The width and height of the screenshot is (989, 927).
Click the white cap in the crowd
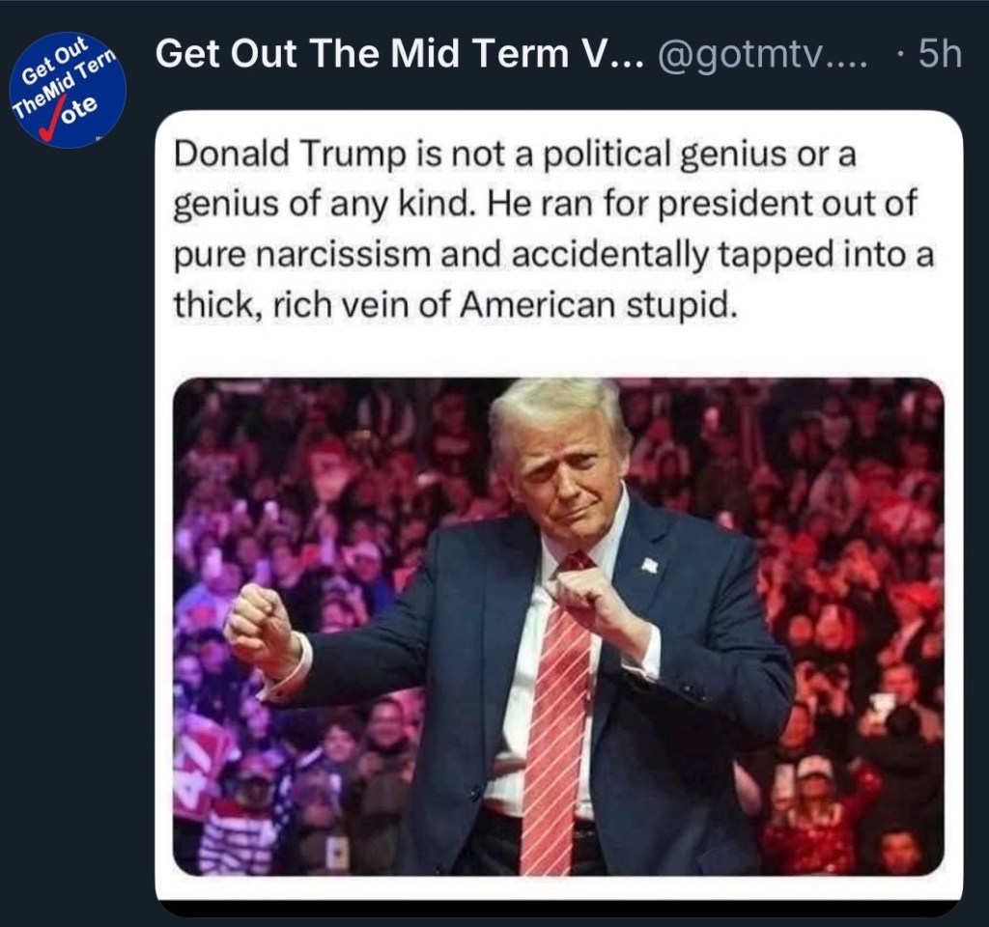tap(814, 768)
